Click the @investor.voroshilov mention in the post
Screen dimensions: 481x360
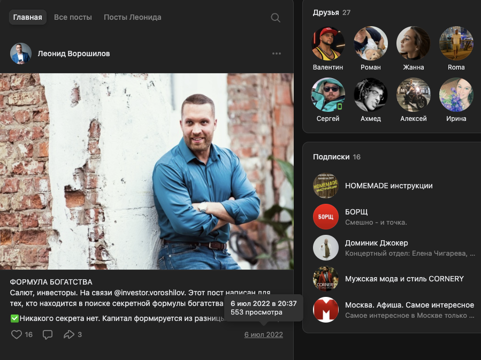(150, 293)
